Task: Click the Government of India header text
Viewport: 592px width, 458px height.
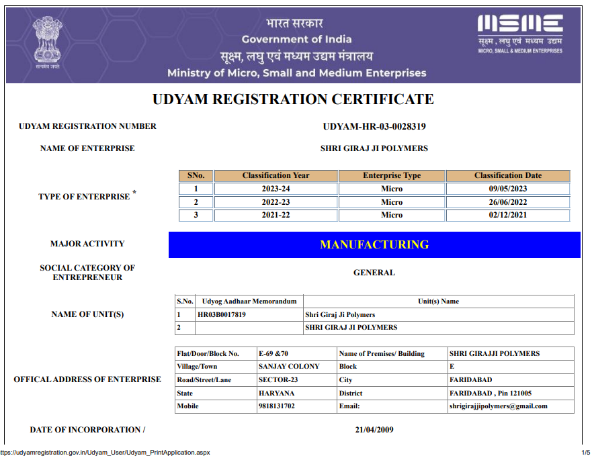Action: tap(297, 39)
